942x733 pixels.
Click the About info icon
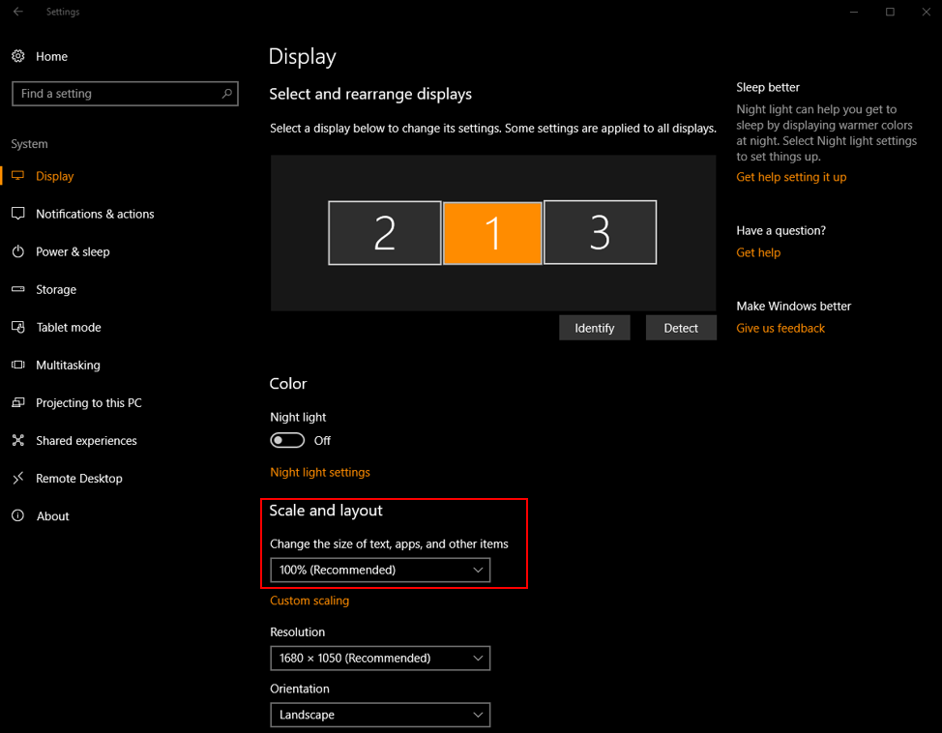[x=18, y=516]
